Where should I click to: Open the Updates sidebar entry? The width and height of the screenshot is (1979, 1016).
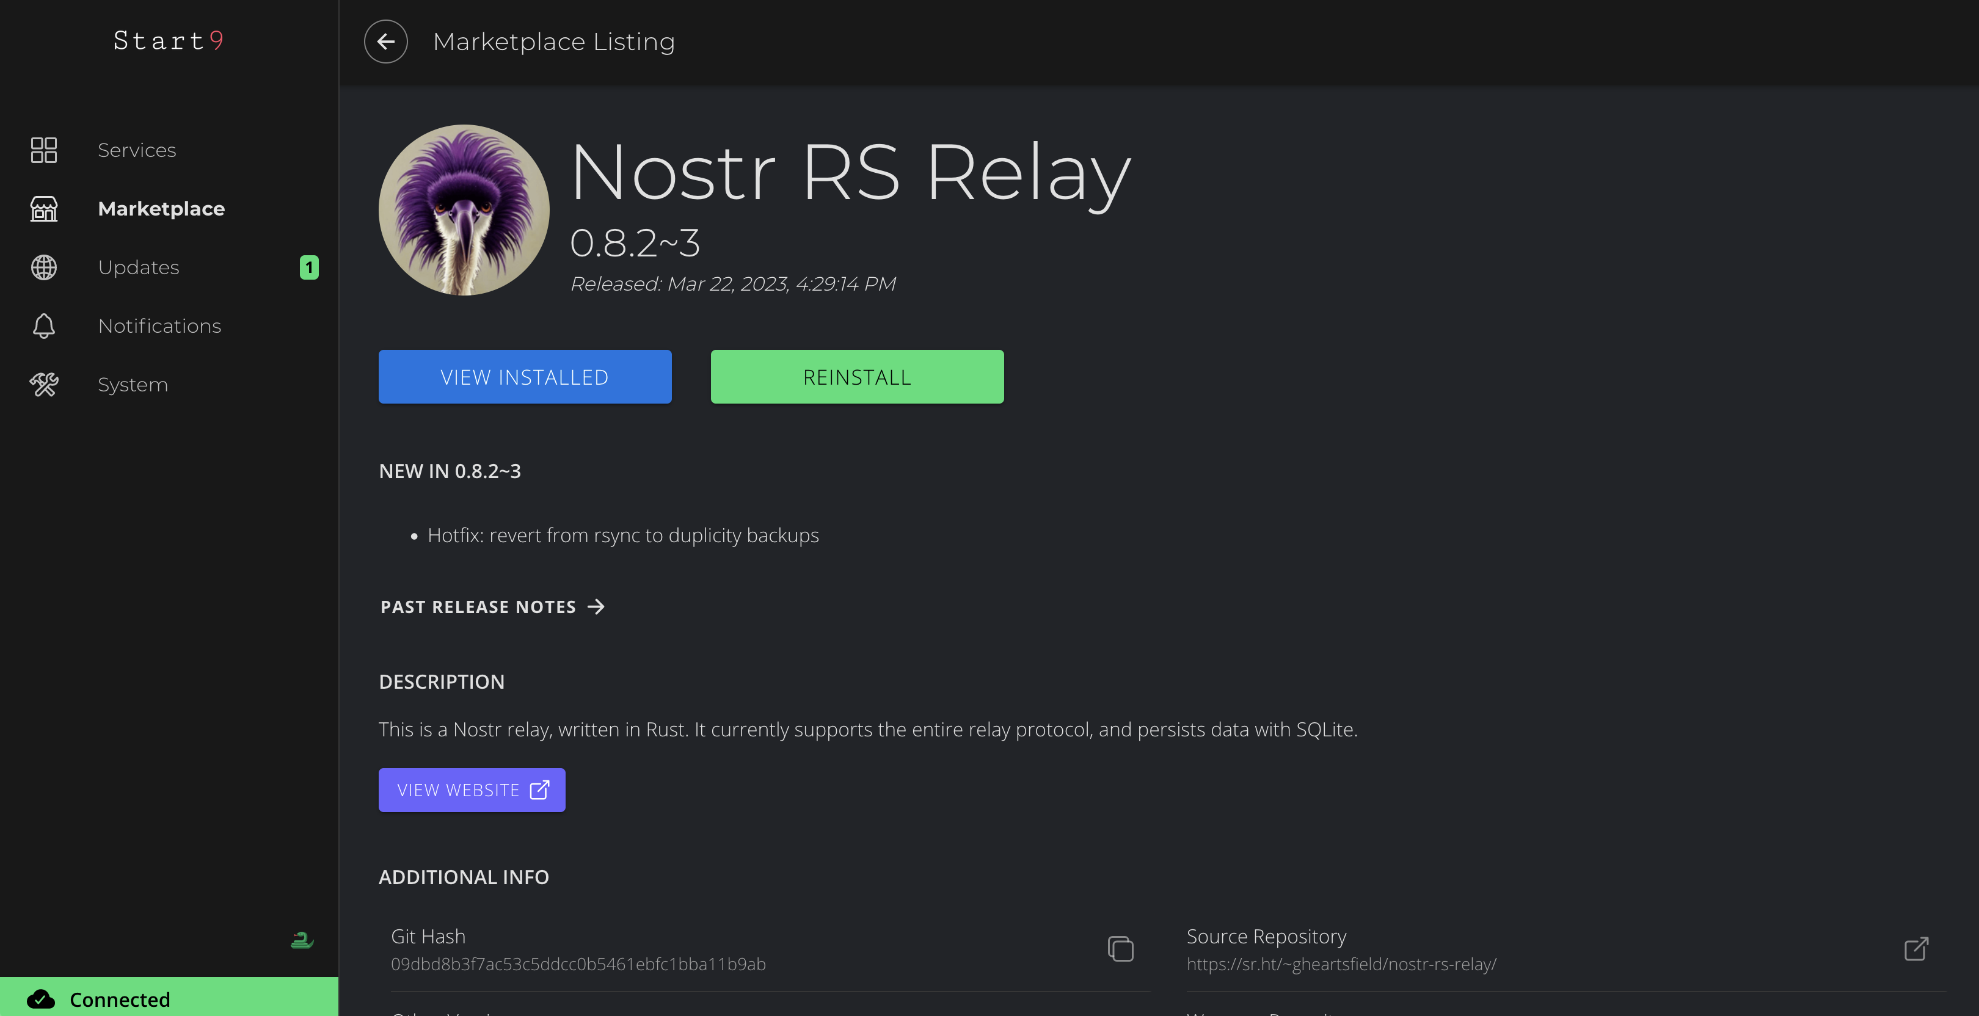[138, 267]
